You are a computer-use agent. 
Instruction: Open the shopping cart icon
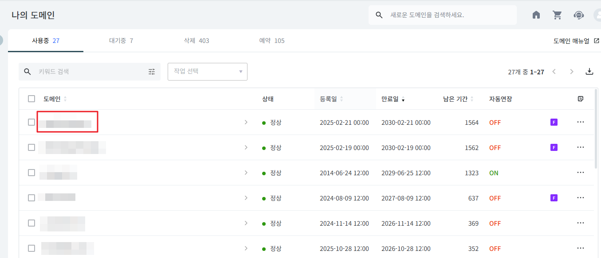click(x=557, y=15)
